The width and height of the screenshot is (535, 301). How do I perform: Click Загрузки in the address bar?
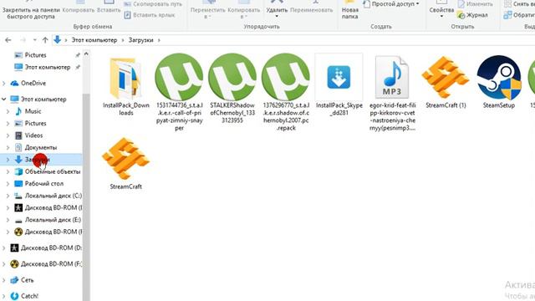(141, 40)
